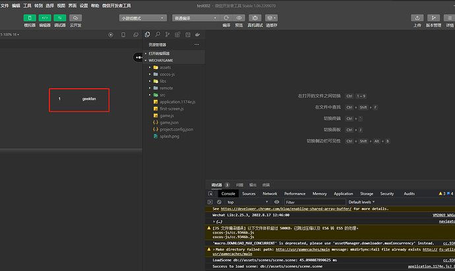Start 真机调试 real device debugging
This screenshot has height=271, width=455.
[255, 18]
